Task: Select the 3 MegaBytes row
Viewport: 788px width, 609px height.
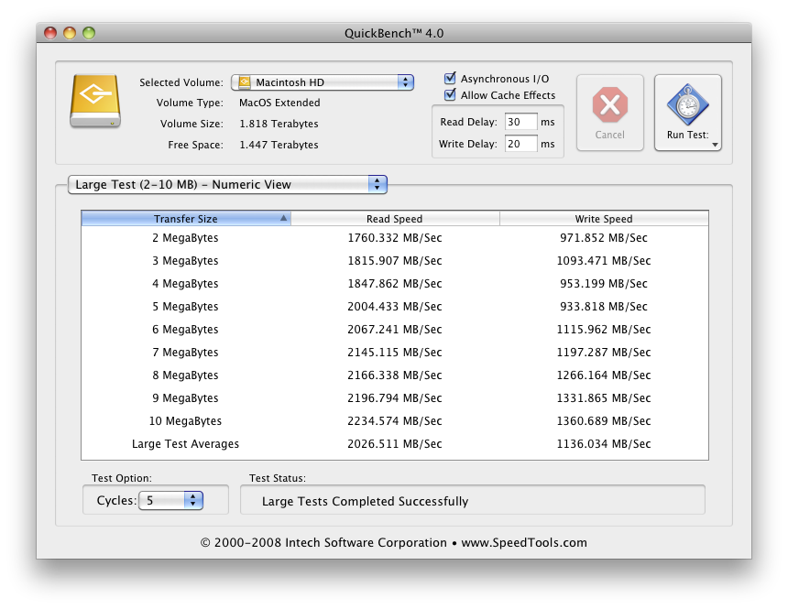Action: (x=395, y=261)
